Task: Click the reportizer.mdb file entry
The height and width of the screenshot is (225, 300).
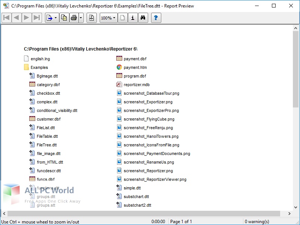Action: pyautogui.click(x=136, y=85)
